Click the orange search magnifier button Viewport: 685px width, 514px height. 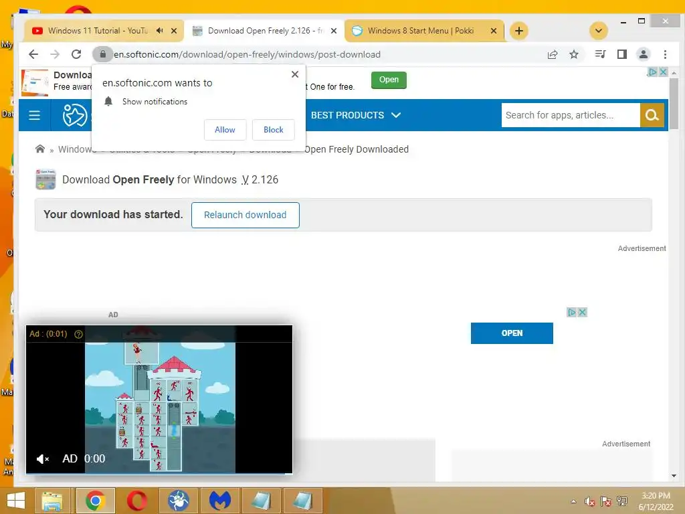point(652,115)
